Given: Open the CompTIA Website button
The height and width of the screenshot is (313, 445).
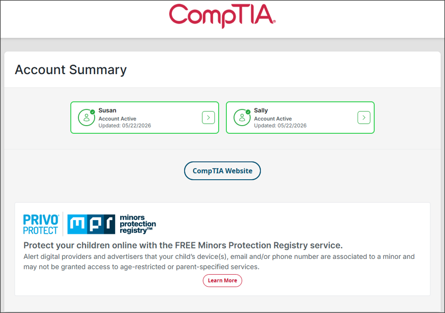Looking at the screenshot, I should pyautogui.click(x=222, y=171).
